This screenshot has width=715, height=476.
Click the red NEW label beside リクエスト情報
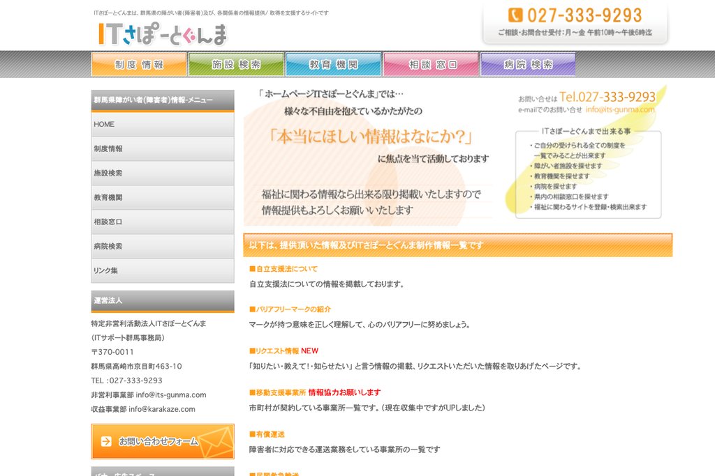[309, 351]
